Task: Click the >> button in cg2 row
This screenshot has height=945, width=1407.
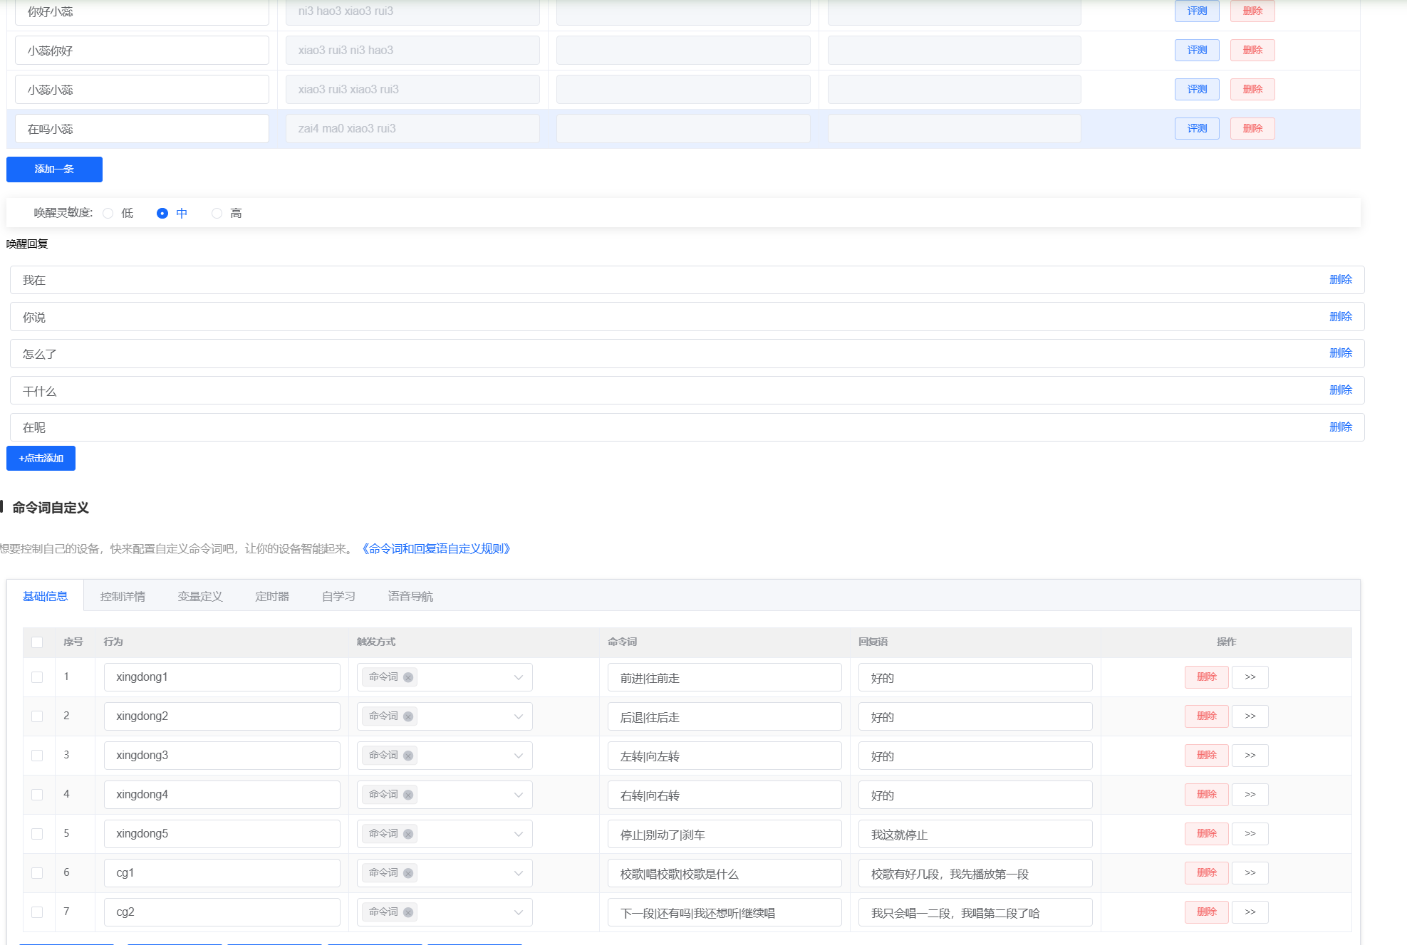Action: pyautogui.click(x=1250, y=912)
